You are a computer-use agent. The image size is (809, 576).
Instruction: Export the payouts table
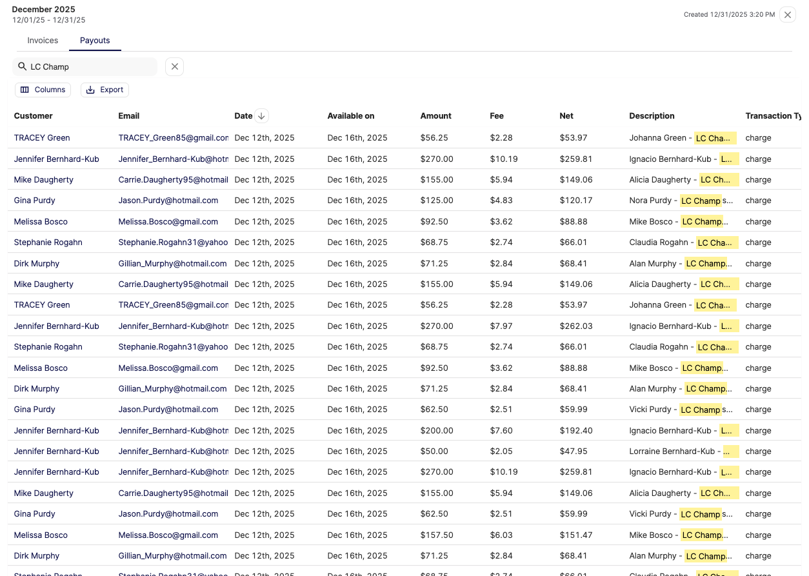point(105,90)
